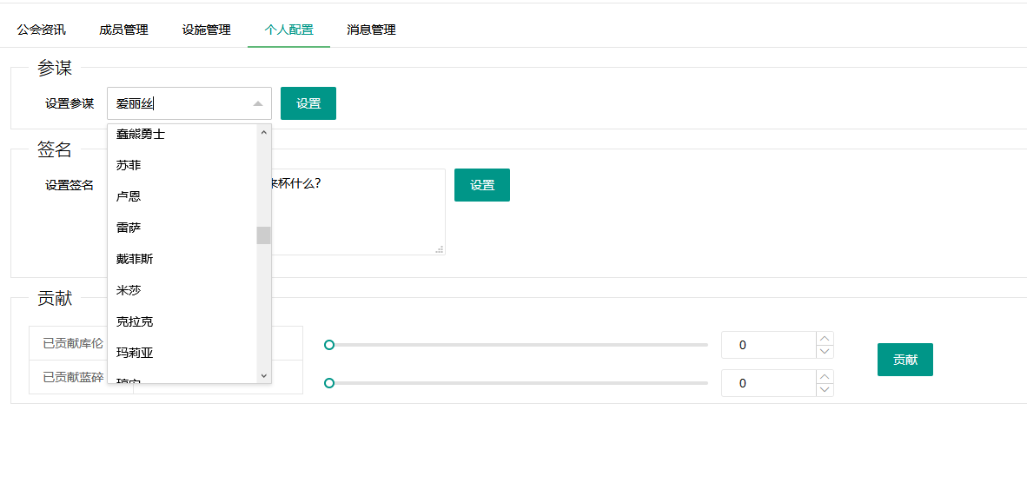Select the 个人配置 tab
1027x483 pixels.
(x=288, y=30)
